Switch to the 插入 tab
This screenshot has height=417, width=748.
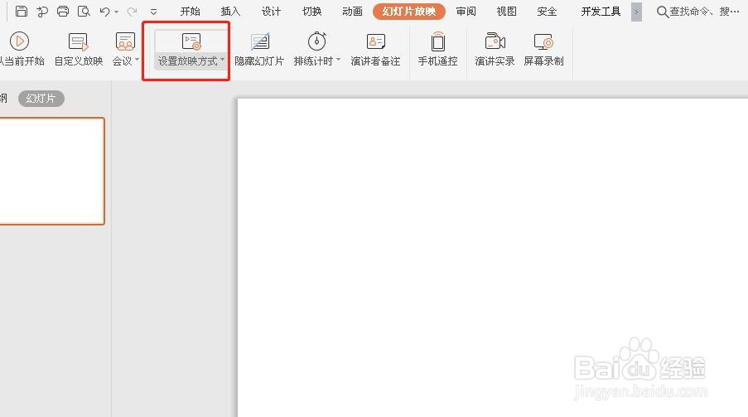(x=230, y=12)
